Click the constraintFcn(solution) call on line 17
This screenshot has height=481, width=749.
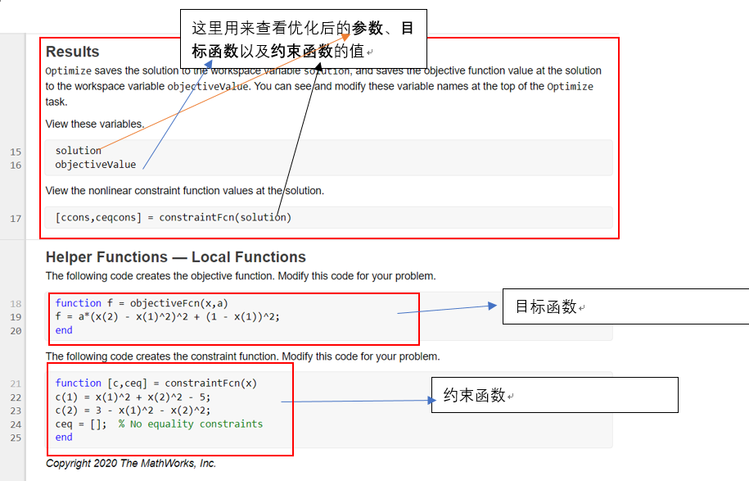[x=225, y=217]
